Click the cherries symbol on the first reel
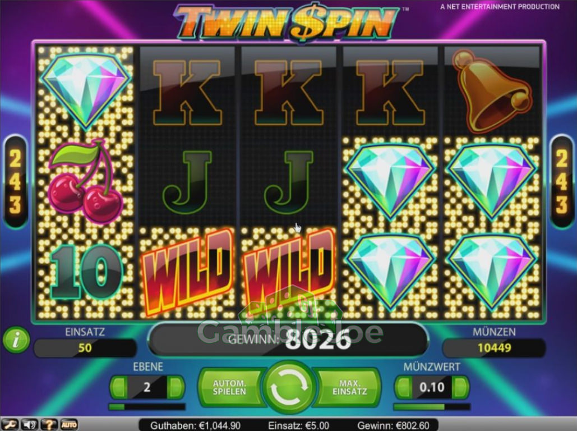577x431 pixels. 85,181
